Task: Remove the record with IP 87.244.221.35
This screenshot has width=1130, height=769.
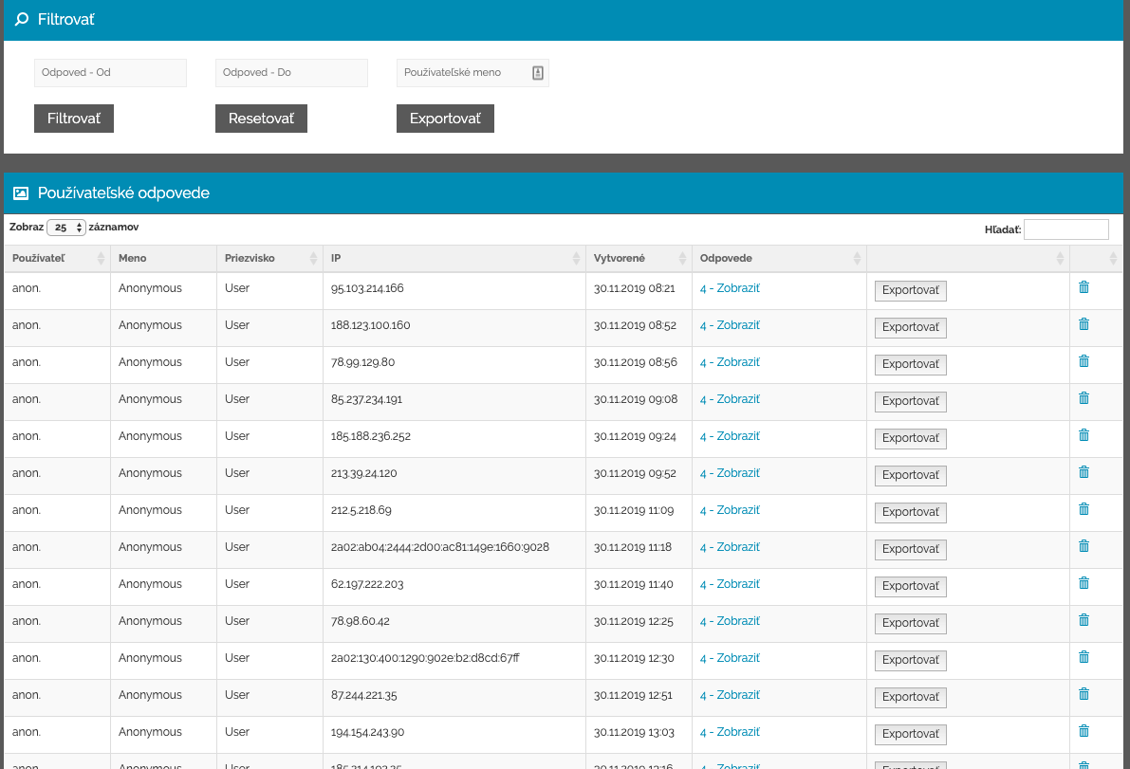Action: tap(1084, 694)
